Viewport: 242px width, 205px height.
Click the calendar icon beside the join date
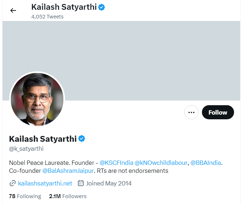click(81, 183)
